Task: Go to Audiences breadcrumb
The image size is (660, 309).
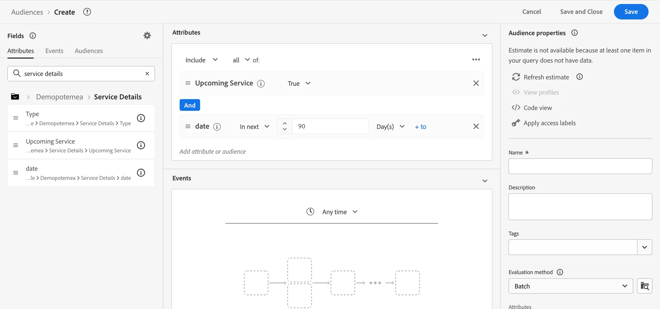Action: tap(27, 12)
